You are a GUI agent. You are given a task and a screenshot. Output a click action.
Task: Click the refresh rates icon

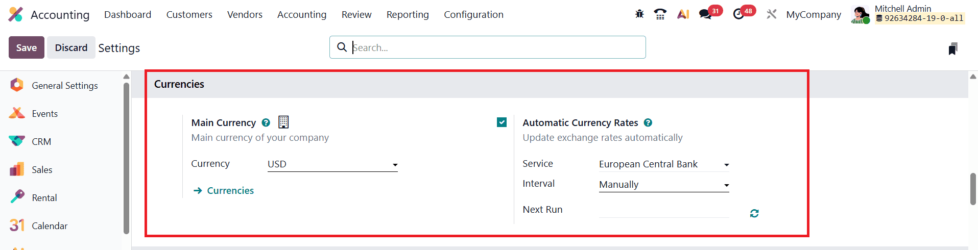pos(754,213)
